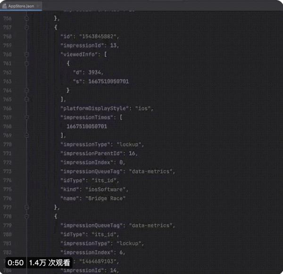283x274 pixels.
Task: Fold the impressionTimes array on line 767
Action: [x=27, y=117]
